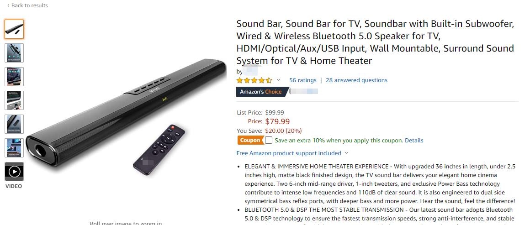Select the sixth product thumbnail image

click(14, 148)
